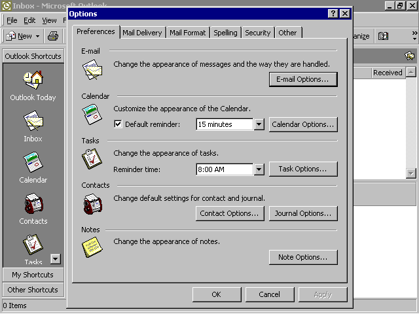Click the Journal Options button
The width and height of the screenshot is (419, 314).
coord(303,213)
